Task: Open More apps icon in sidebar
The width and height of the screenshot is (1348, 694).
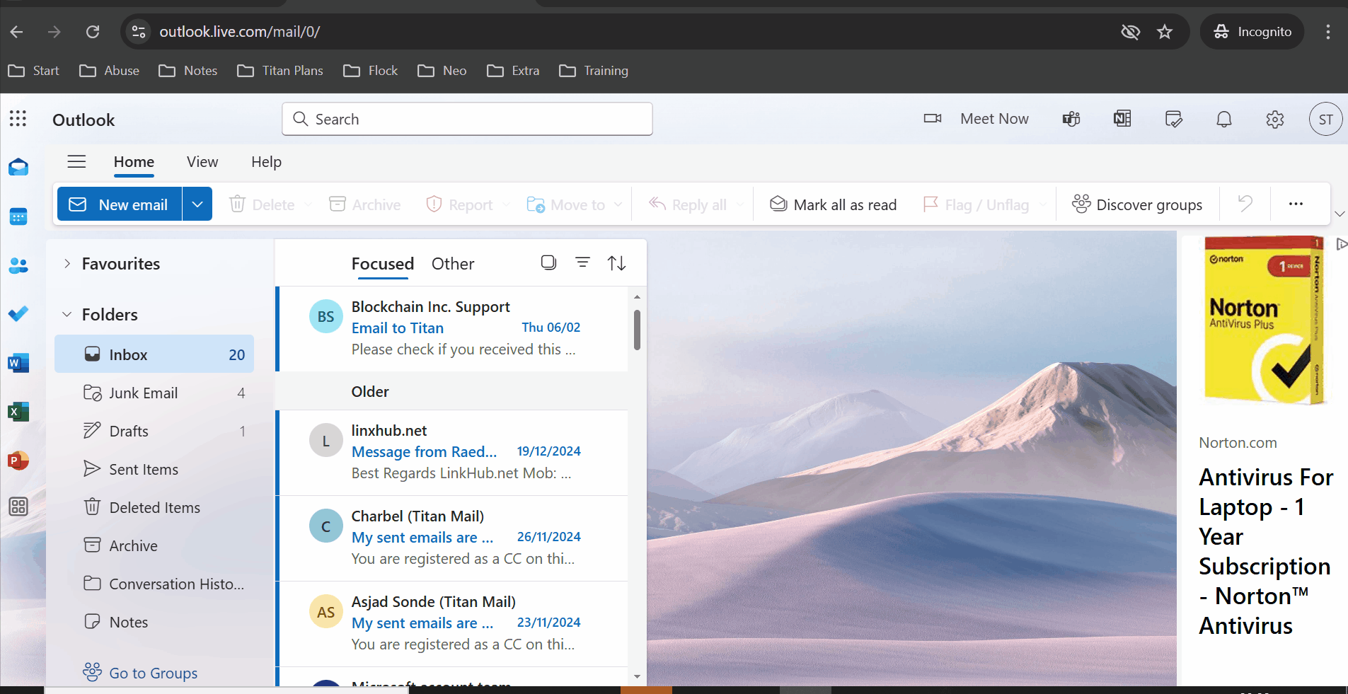Action: click(18, 507)
